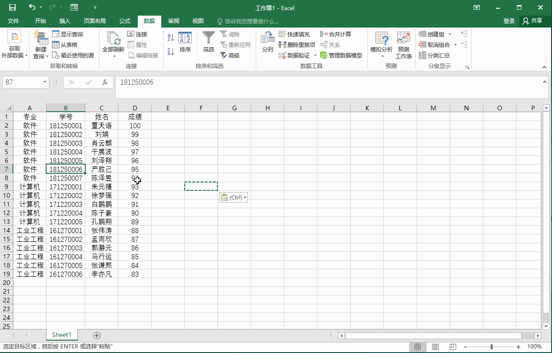552x353 pixels.
Task: Manage the Data Model (管理数据模型)
Action: pos(341,55)
